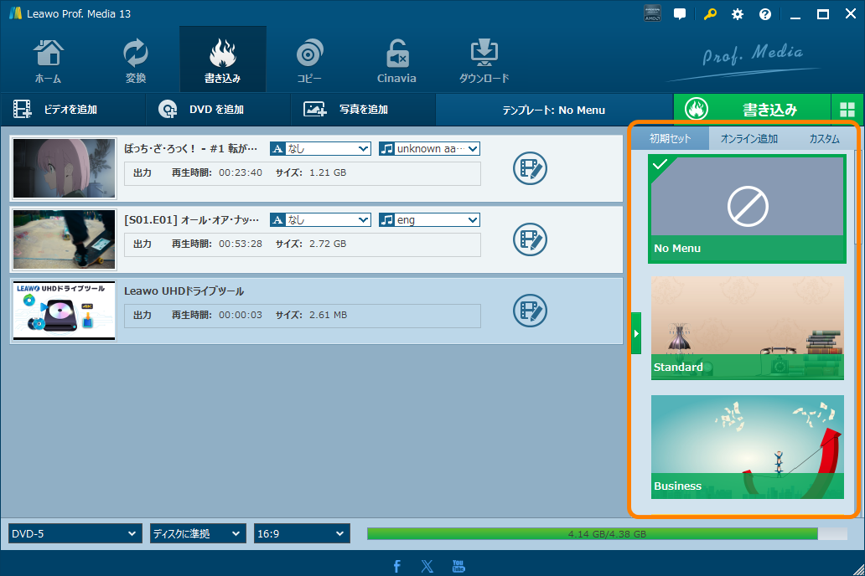865x576 pixels.
Task: Open the AMD GPU acceleration icon
Action: [x=653, y=14]
